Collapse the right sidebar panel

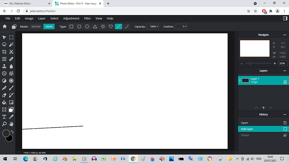click(285, 18)
